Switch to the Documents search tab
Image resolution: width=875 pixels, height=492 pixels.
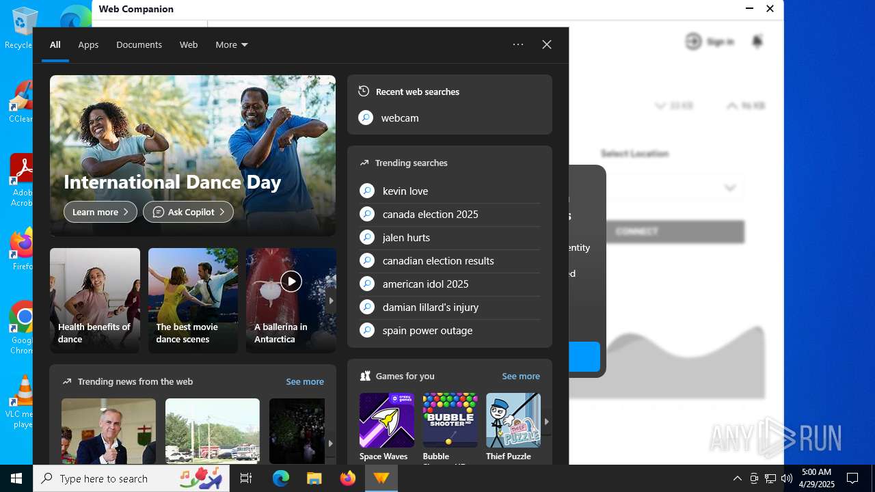pyautogui.click(x=139, y=44)
